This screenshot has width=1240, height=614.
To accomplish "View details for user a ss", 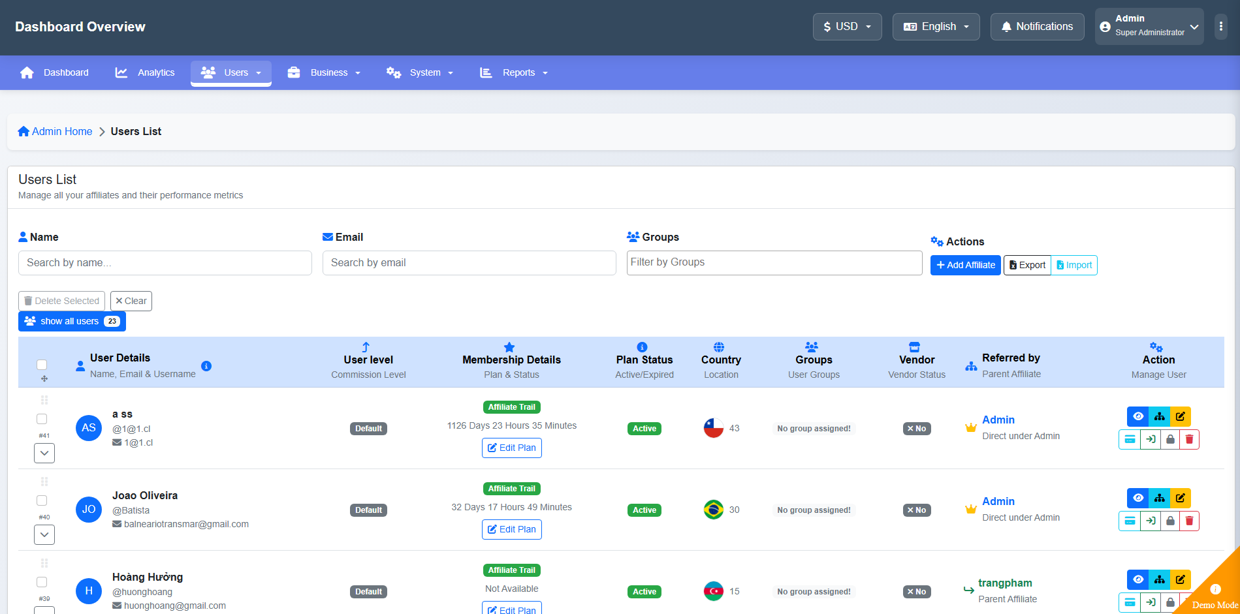I will (x=1138, y=416).
